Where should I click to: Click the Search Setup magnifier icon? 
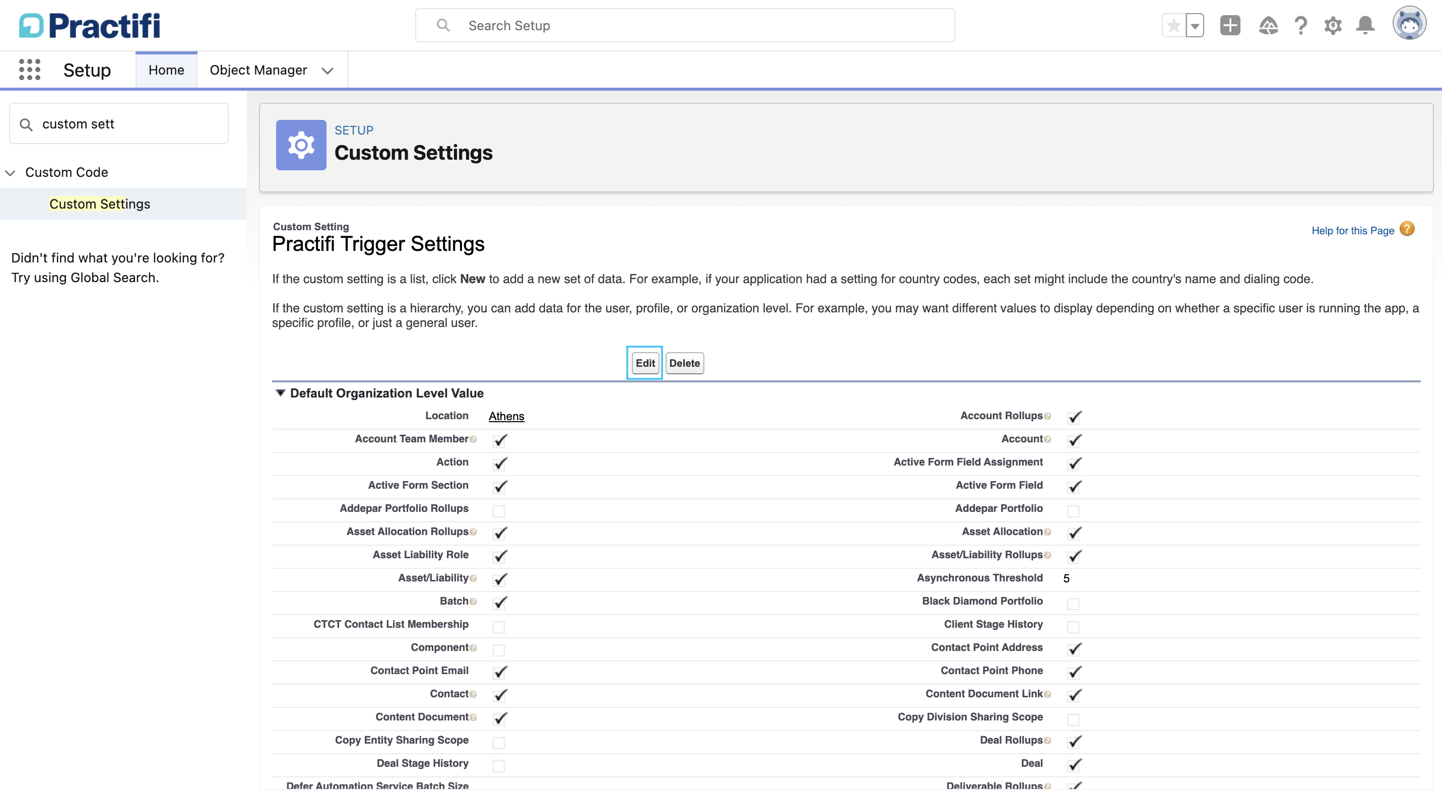[x=443, y=25]
